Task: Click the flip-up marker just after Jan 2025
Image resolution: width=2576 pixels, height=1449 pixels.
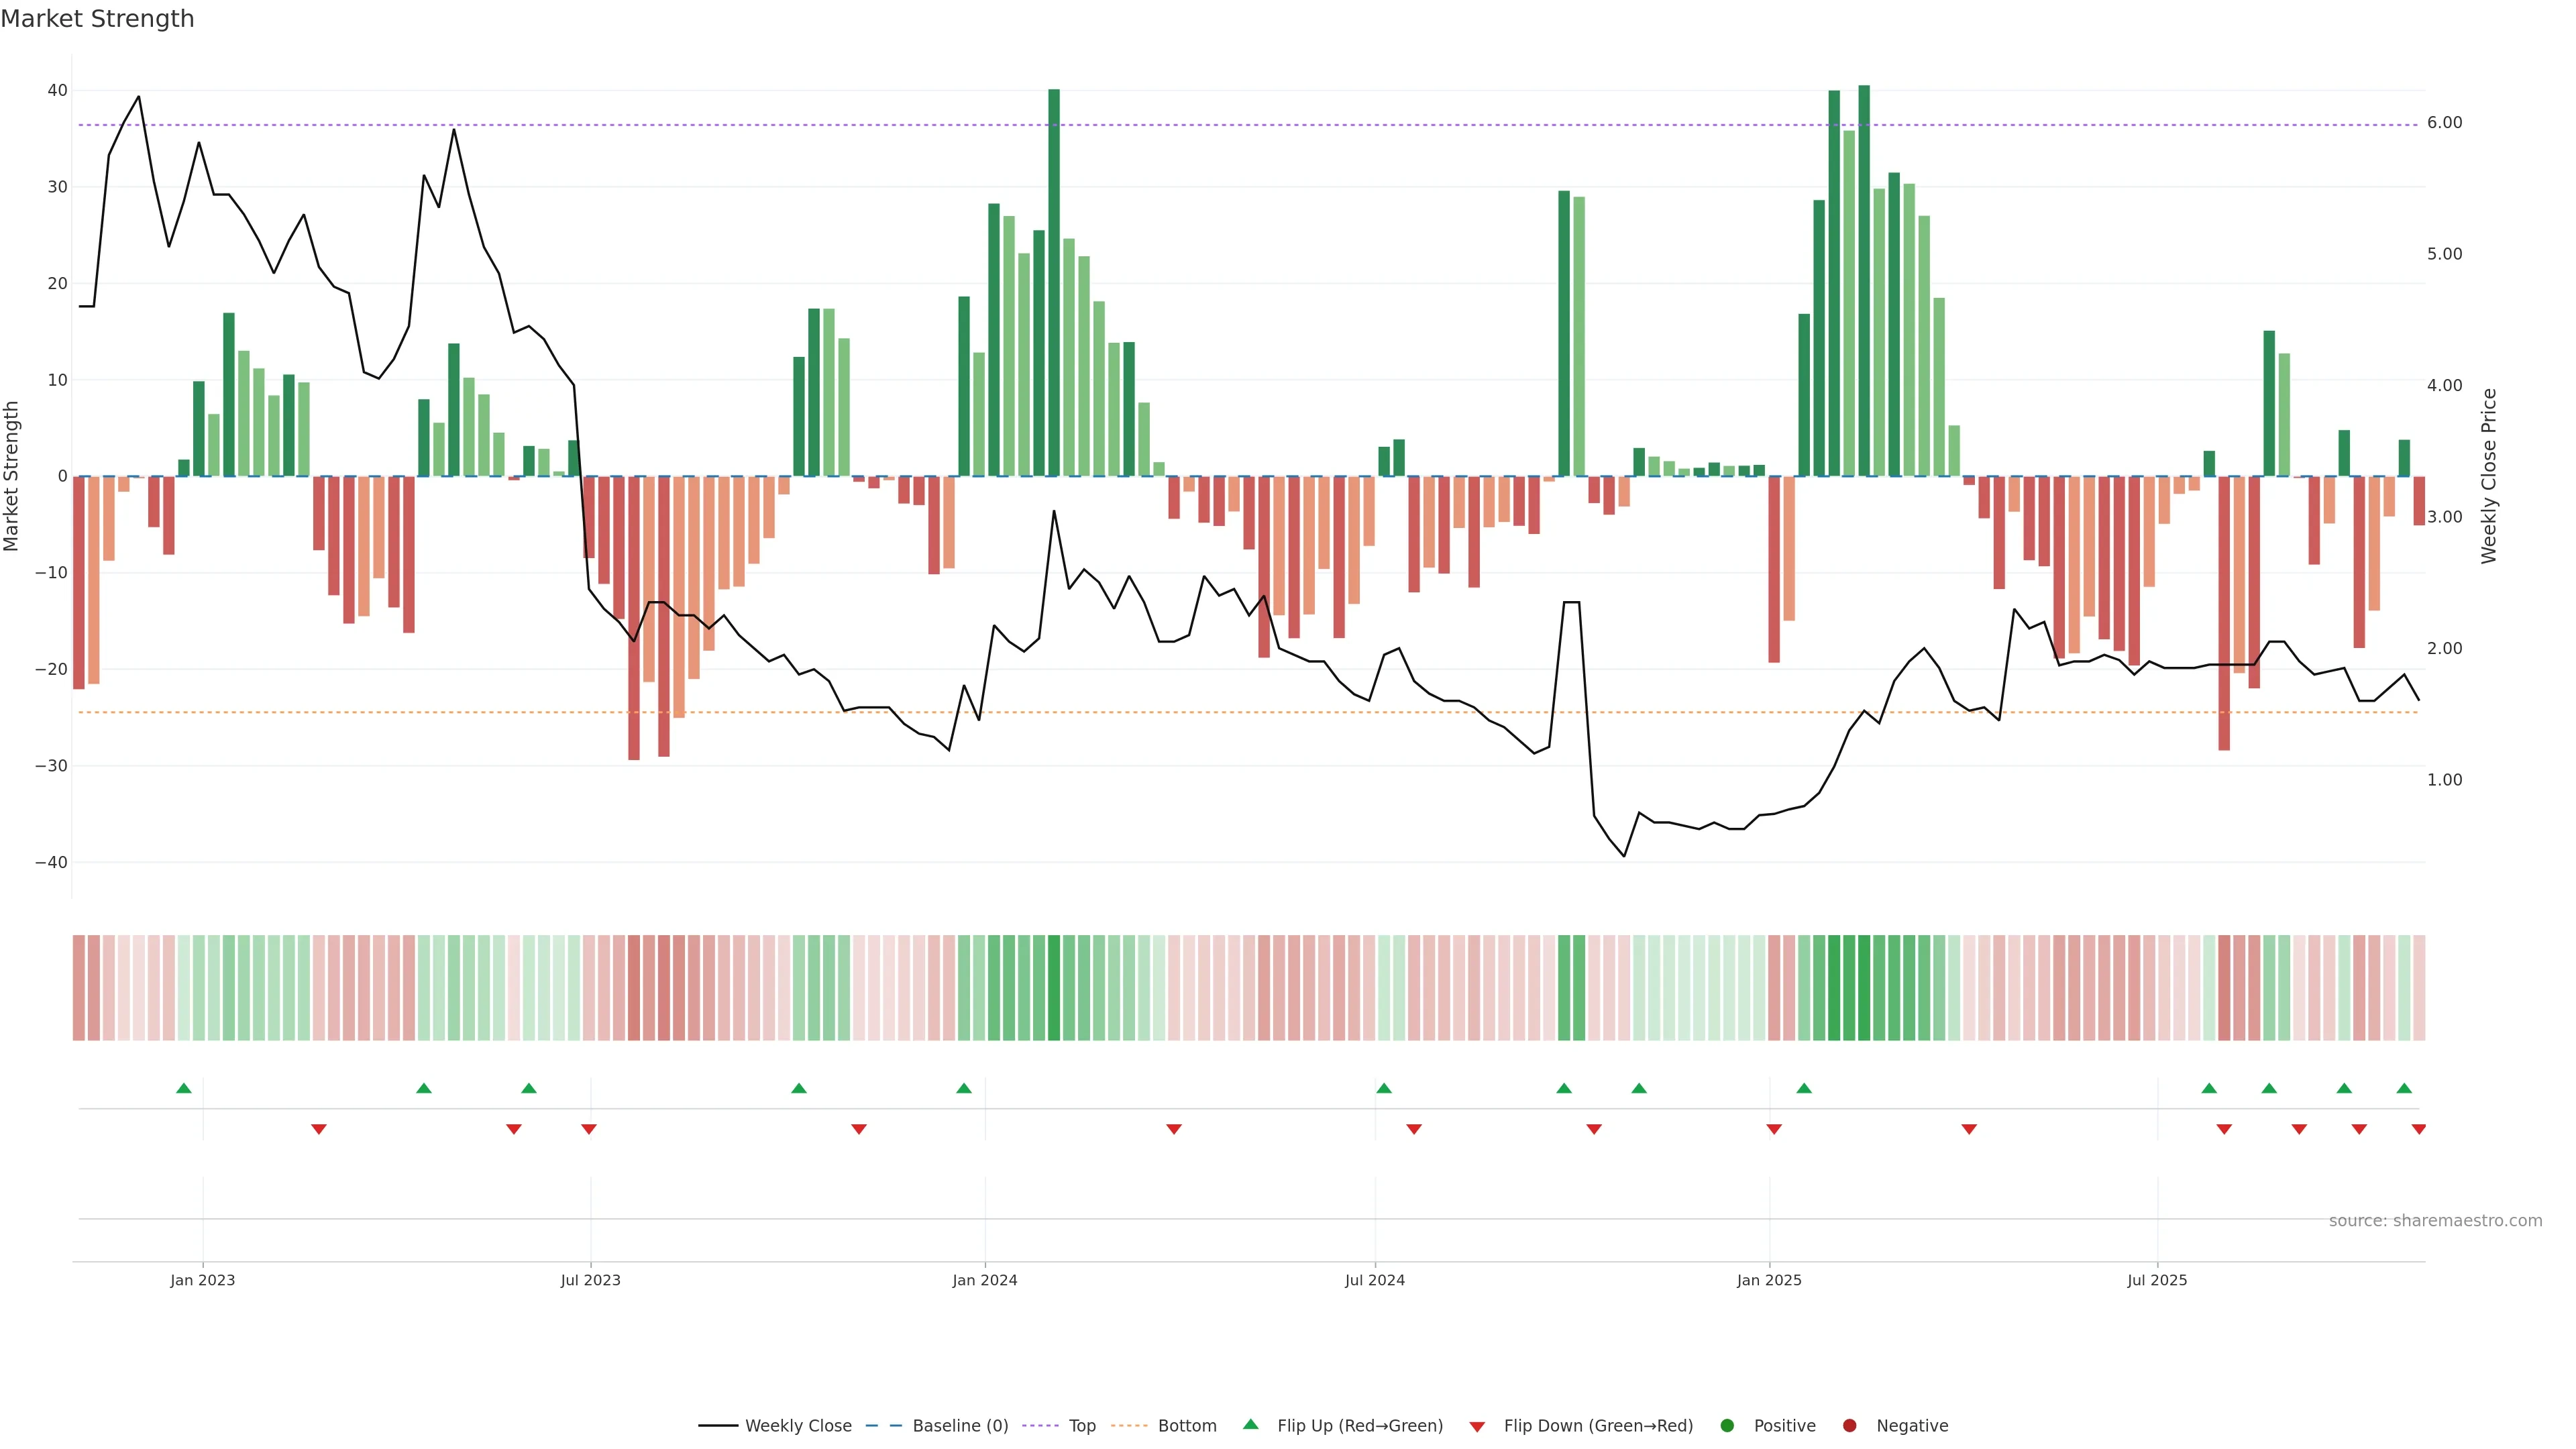Action: click(x=1804, y=1088)
